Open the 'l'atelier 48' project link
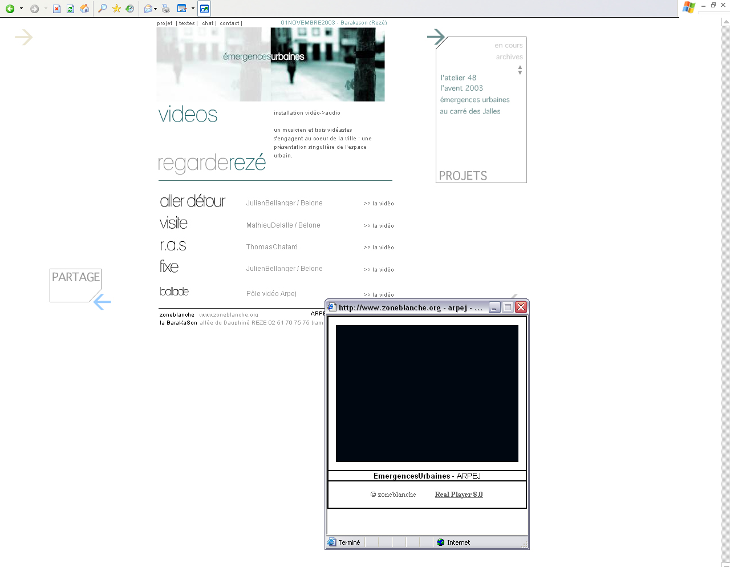 coord(458,78)
